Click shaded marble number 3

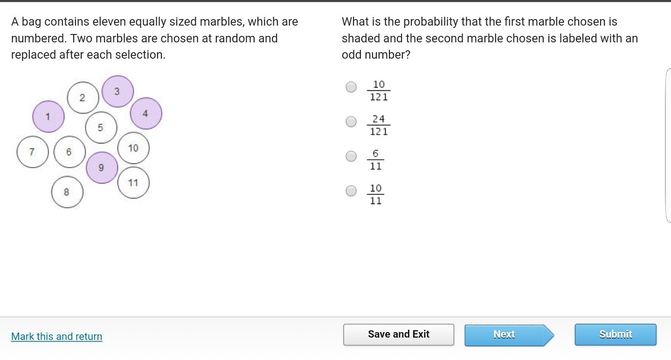(x=118, y=91)
